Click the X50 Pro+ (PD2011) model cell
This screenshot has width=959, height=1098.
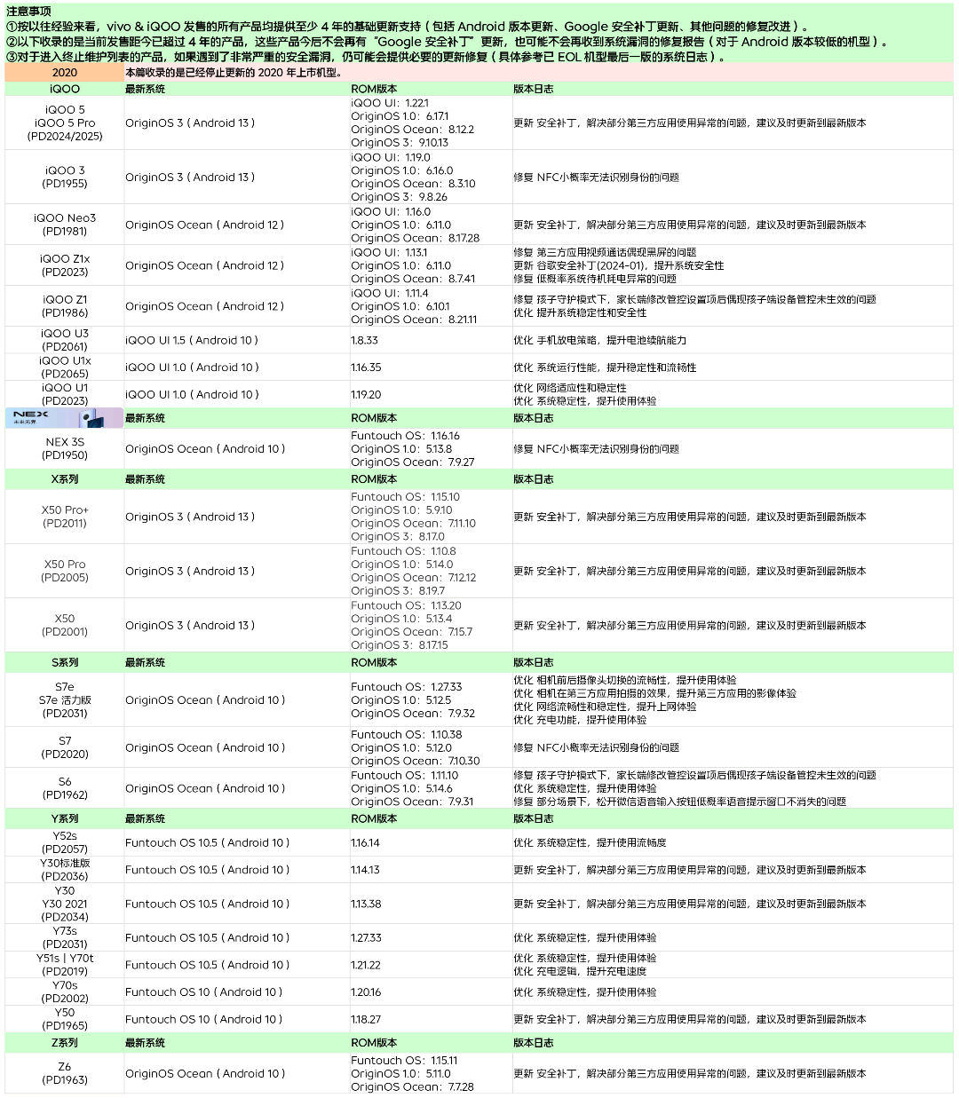coord(65,517)
